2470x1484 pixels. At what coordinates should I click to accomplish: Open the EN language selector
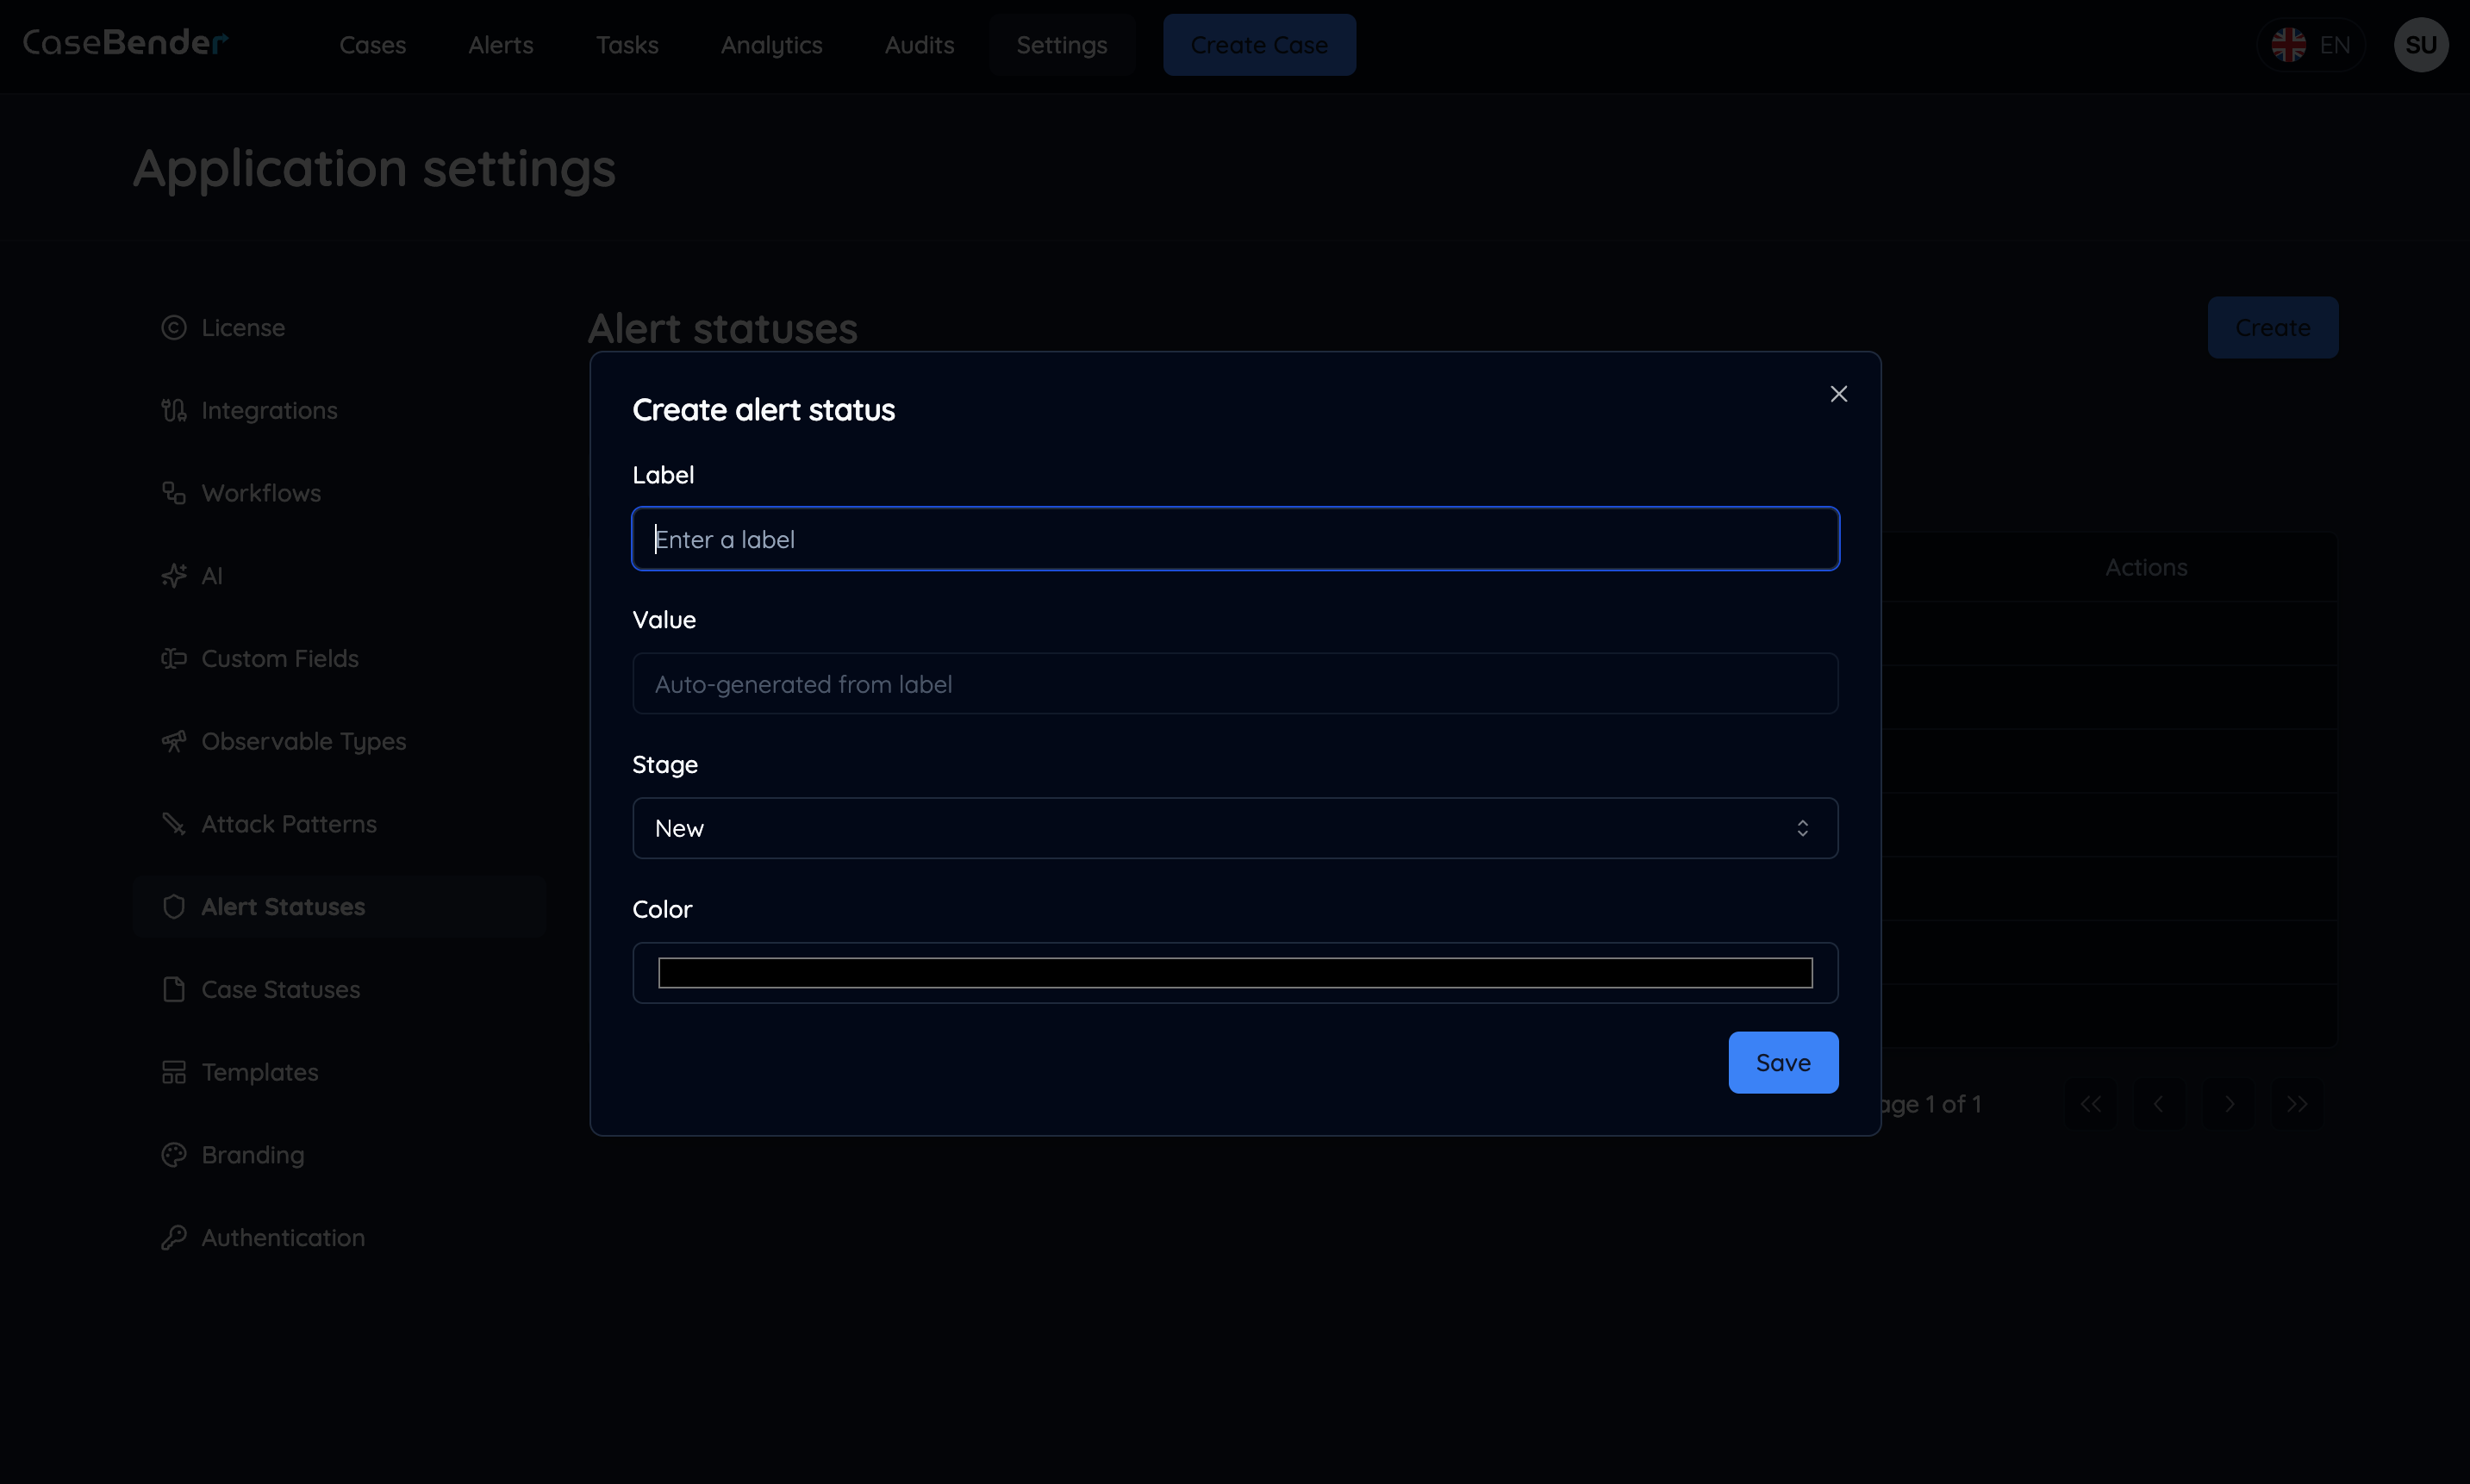click(2313, 44)
